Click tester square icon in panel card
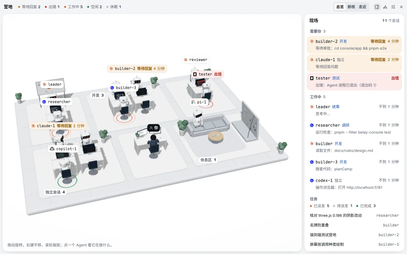Viewport: 407px width, 254px height. click(x=312, y=78)
